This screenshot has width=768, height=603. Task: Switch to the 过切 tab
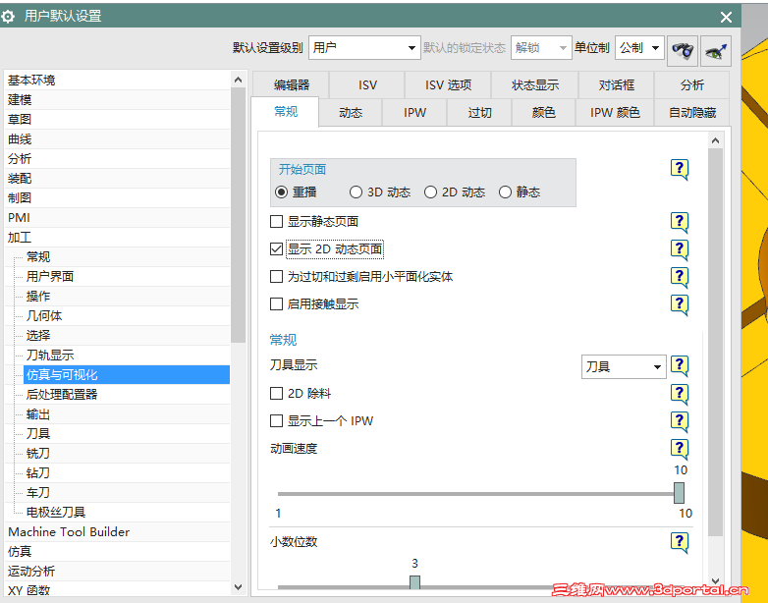(479, 113)
